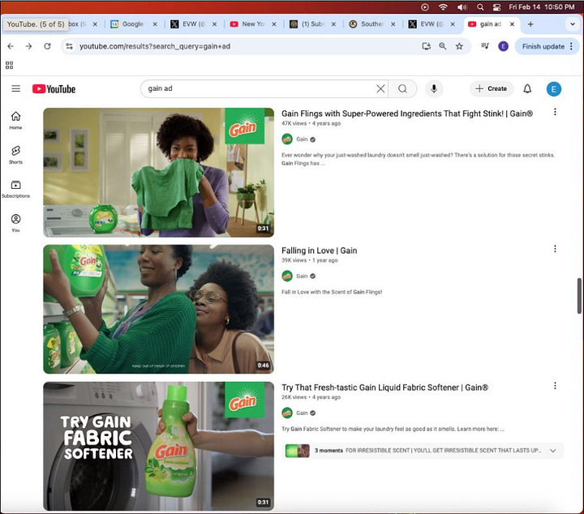This screenshot has width=584, height=514.
Task: Open the media controls icon in toolbar
Action: [x=485, y=46]
